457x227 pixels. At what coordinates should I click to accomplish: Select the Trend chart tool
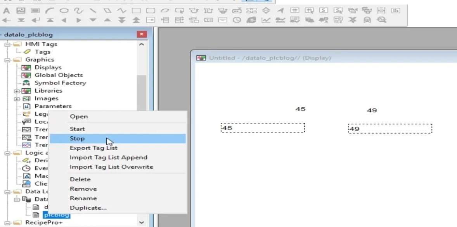coord(266,20)
